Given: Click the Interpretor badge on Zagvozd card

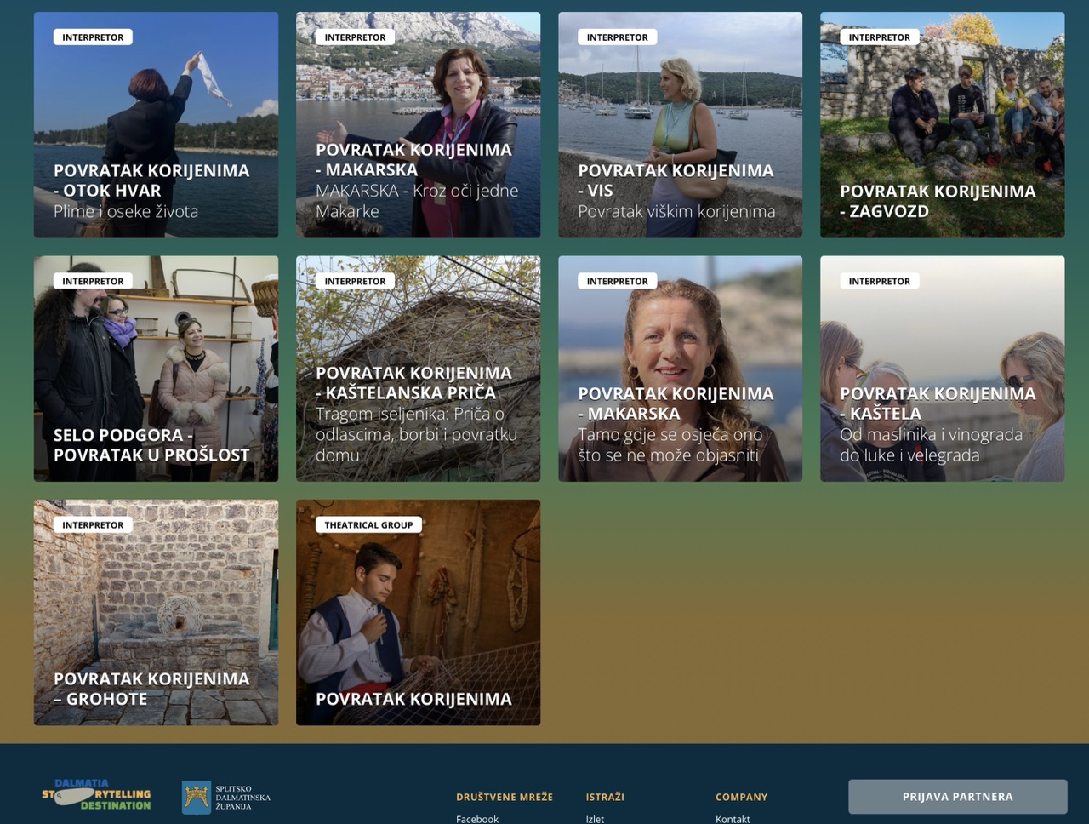Looking at the screenshot, I should coord(879,37).
